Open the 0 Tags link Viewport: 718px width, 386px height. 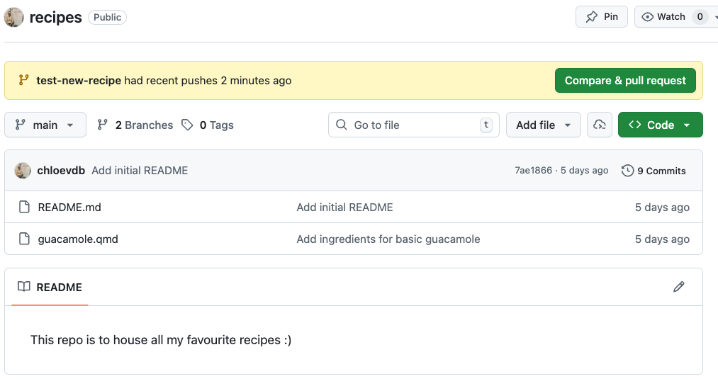tap(208, 125)
